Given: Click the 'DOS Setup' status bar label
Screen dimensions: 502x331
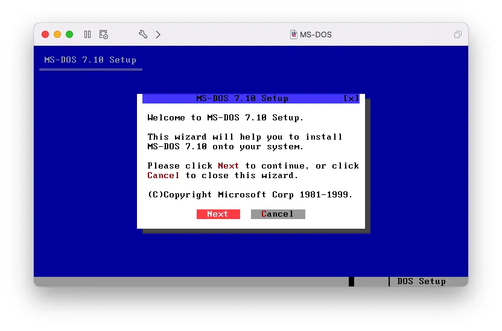Looking at the screenshot, I should click(x=421, y=281).
